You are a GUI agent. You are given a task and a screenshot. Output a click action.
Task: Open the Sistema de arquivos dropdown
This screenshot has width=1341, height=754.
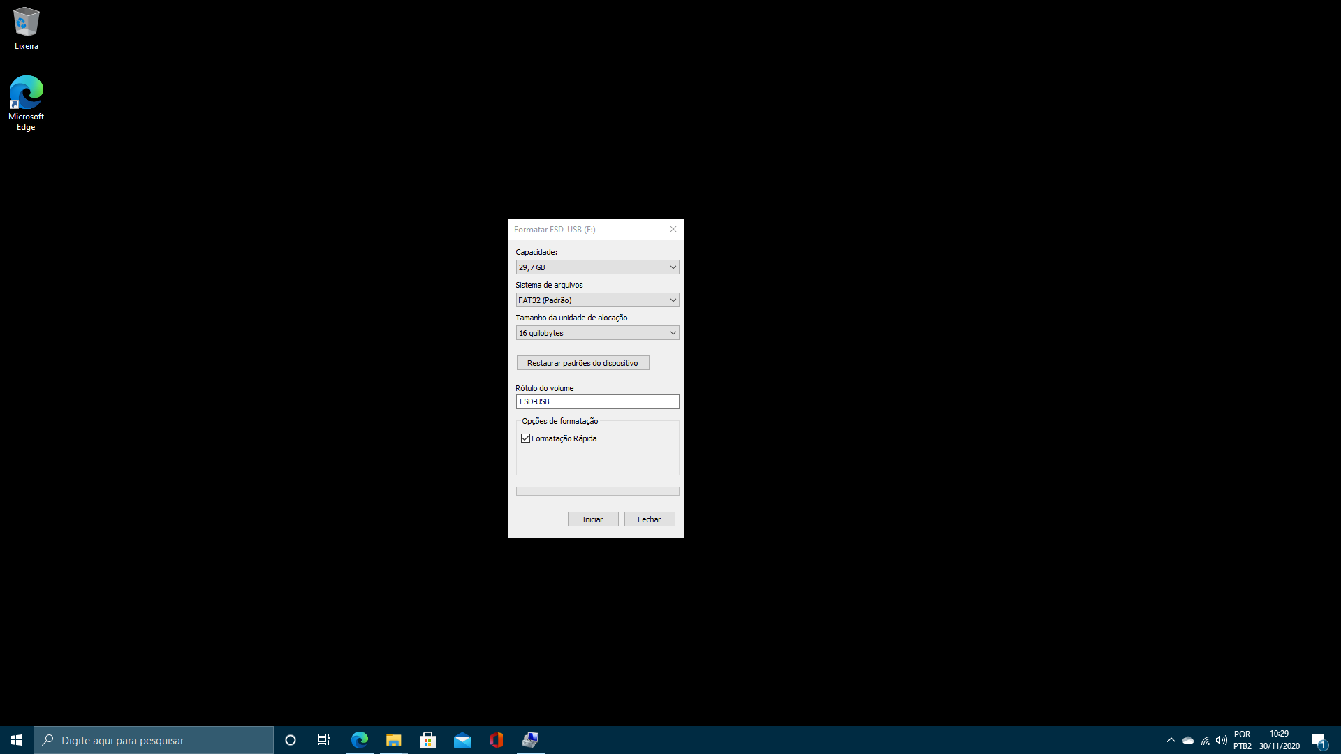(x=597, y=300)
